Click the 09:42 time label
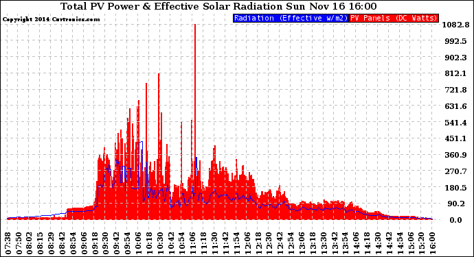 (x=117, y=243)
